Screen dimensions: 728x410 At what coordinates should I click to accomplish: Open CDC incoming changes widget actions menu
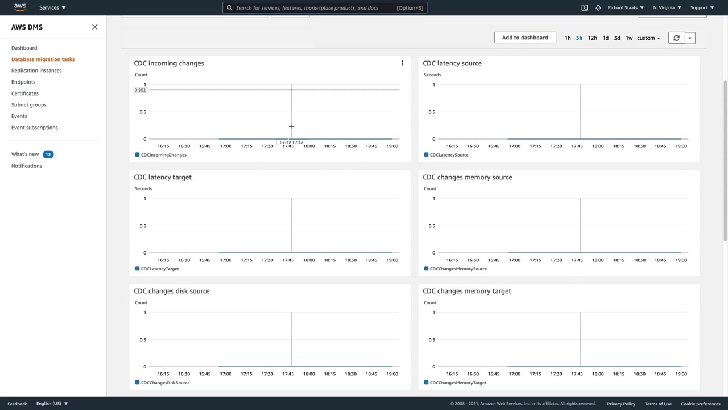(x=402, y=63)
